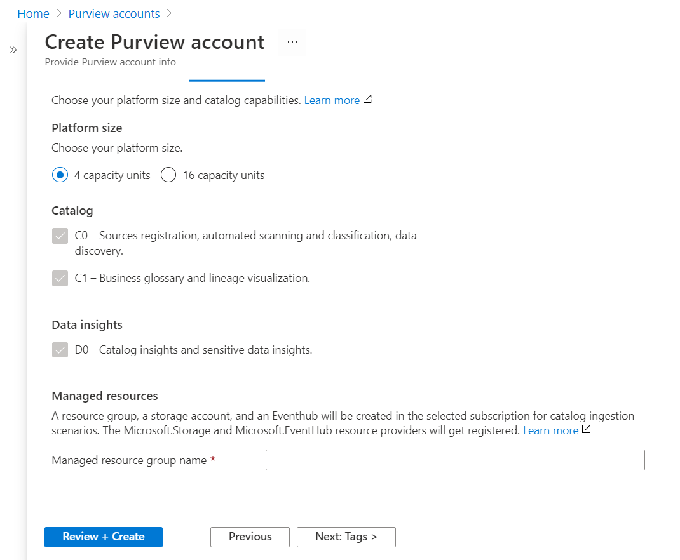This screenshot has width=680, height=560.
Task: Proceed with Next: Tags button
Action: (x=346, y=537)
